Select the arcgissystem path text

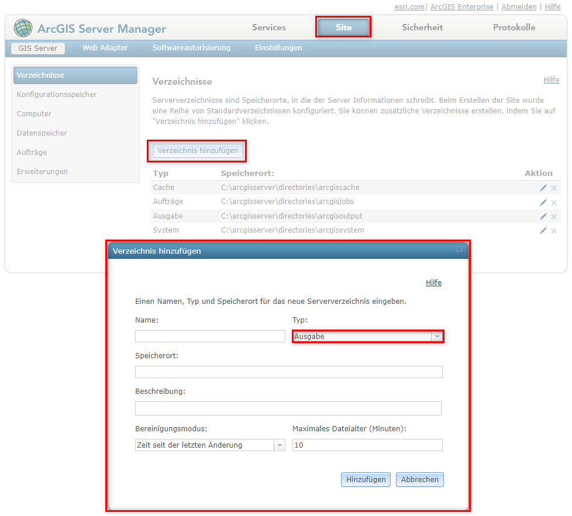point(292,230)
